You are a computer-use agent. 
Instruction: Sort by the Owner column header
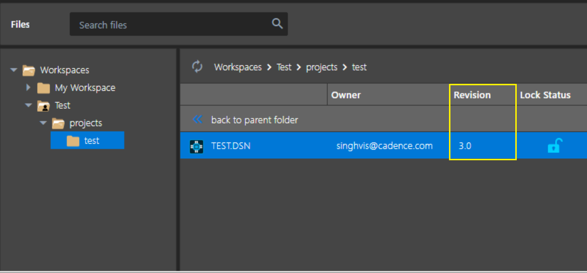[345, 95]
